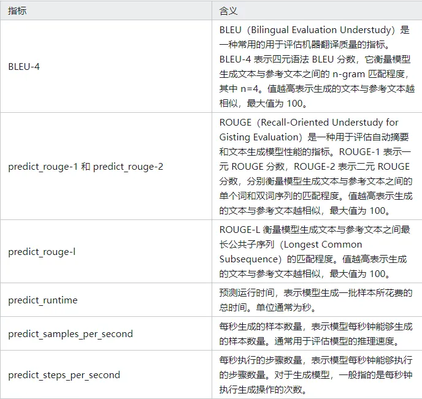Select the predict_runtime metric cell

(x=106, y=300)
